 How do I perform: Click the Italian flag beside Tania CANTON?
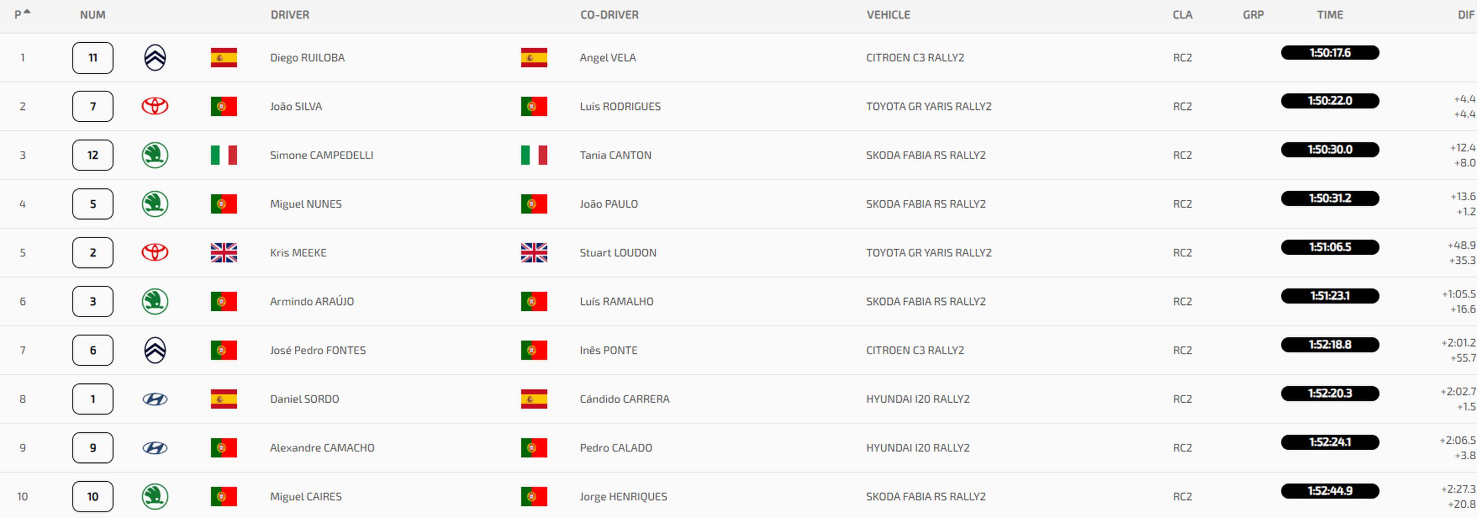click(534, 155)
